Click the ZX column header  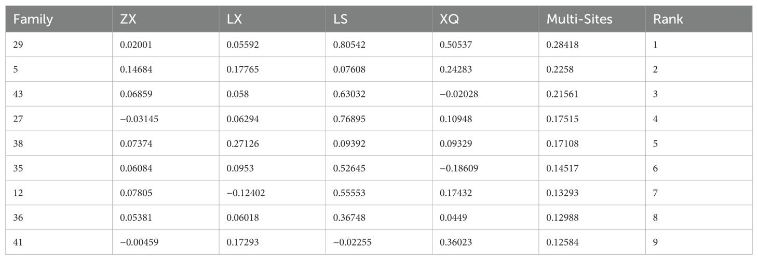coord(128,20)
